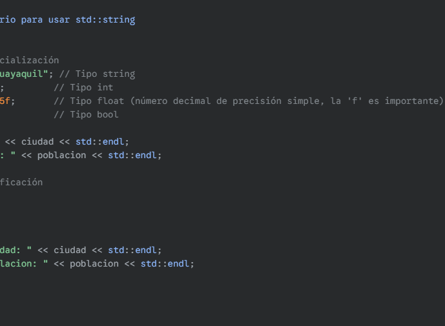Click 'ciudad' variable on the 'dad:' line

(70, 250)
